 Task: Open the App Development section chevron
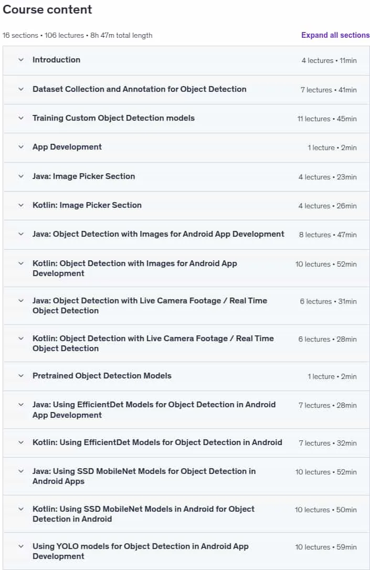21,147
